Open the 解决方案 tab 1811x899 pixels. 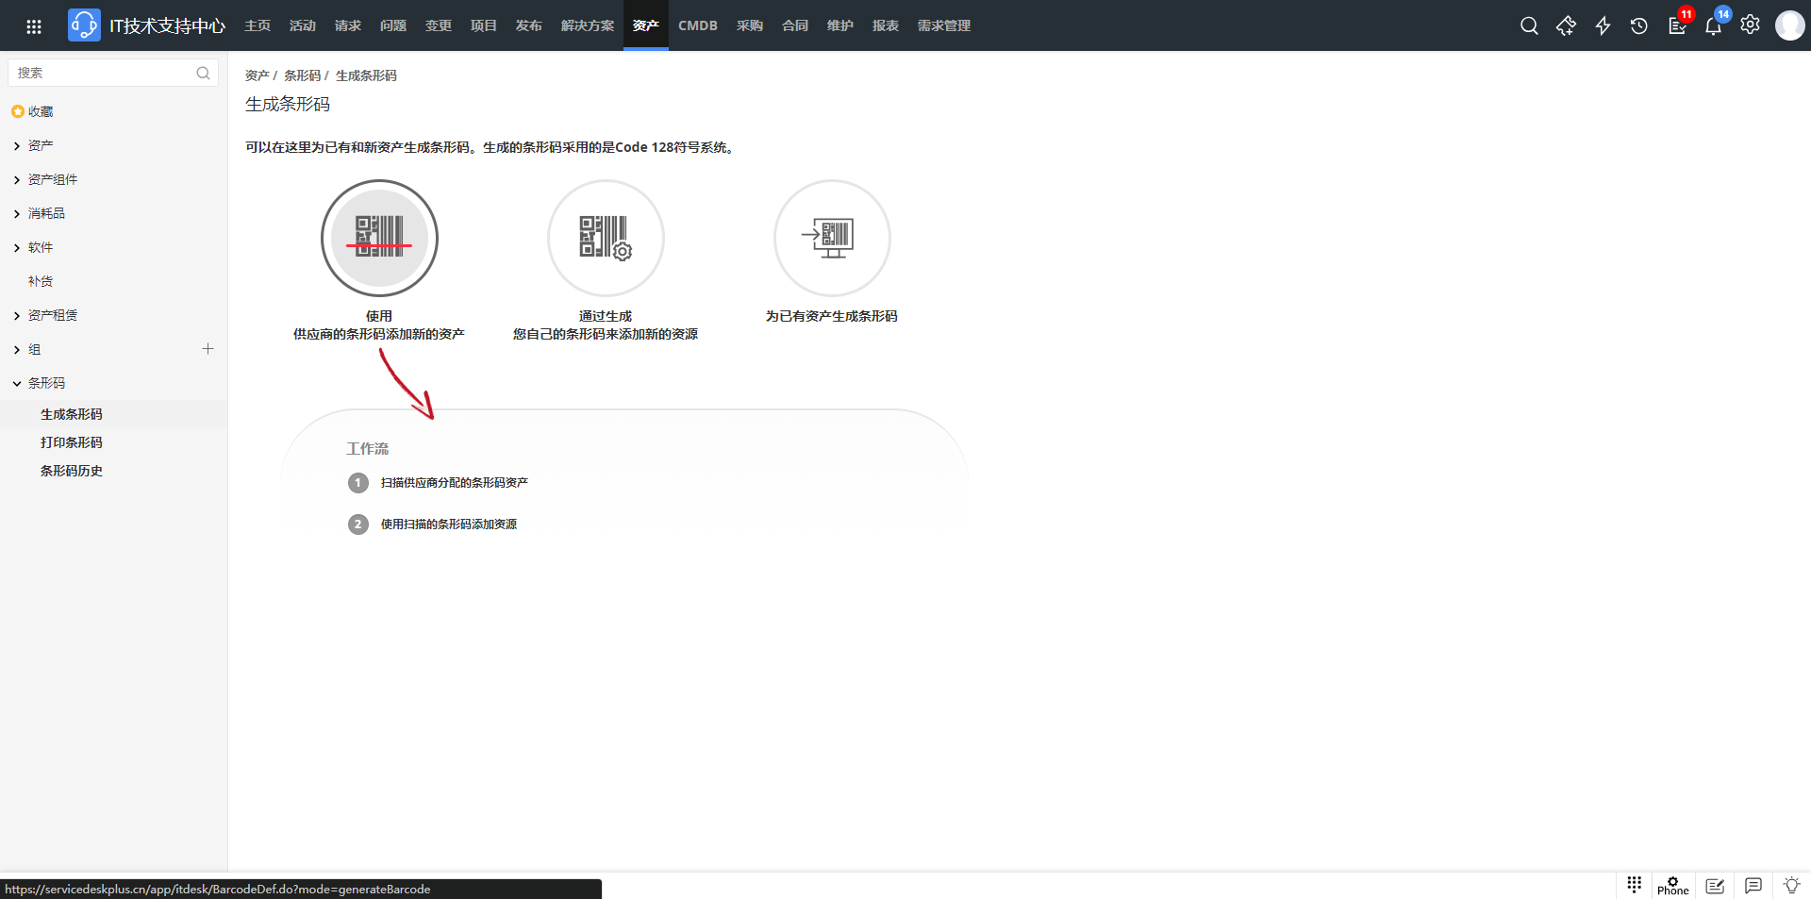tap(588, 25)
